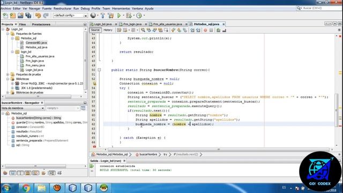Switch to the Frm_alta_usuarios.java tab
This screenshot has width=343, height=193.
[x=167, y=24]
